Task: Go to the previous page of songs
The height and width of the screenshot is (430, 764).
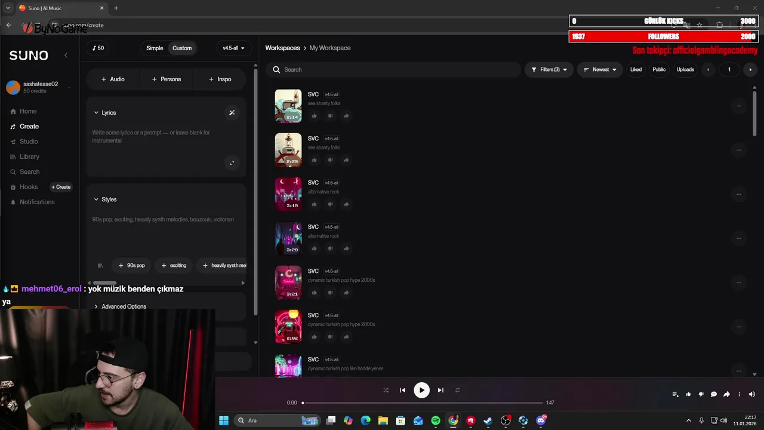Action: pos(708,70)
